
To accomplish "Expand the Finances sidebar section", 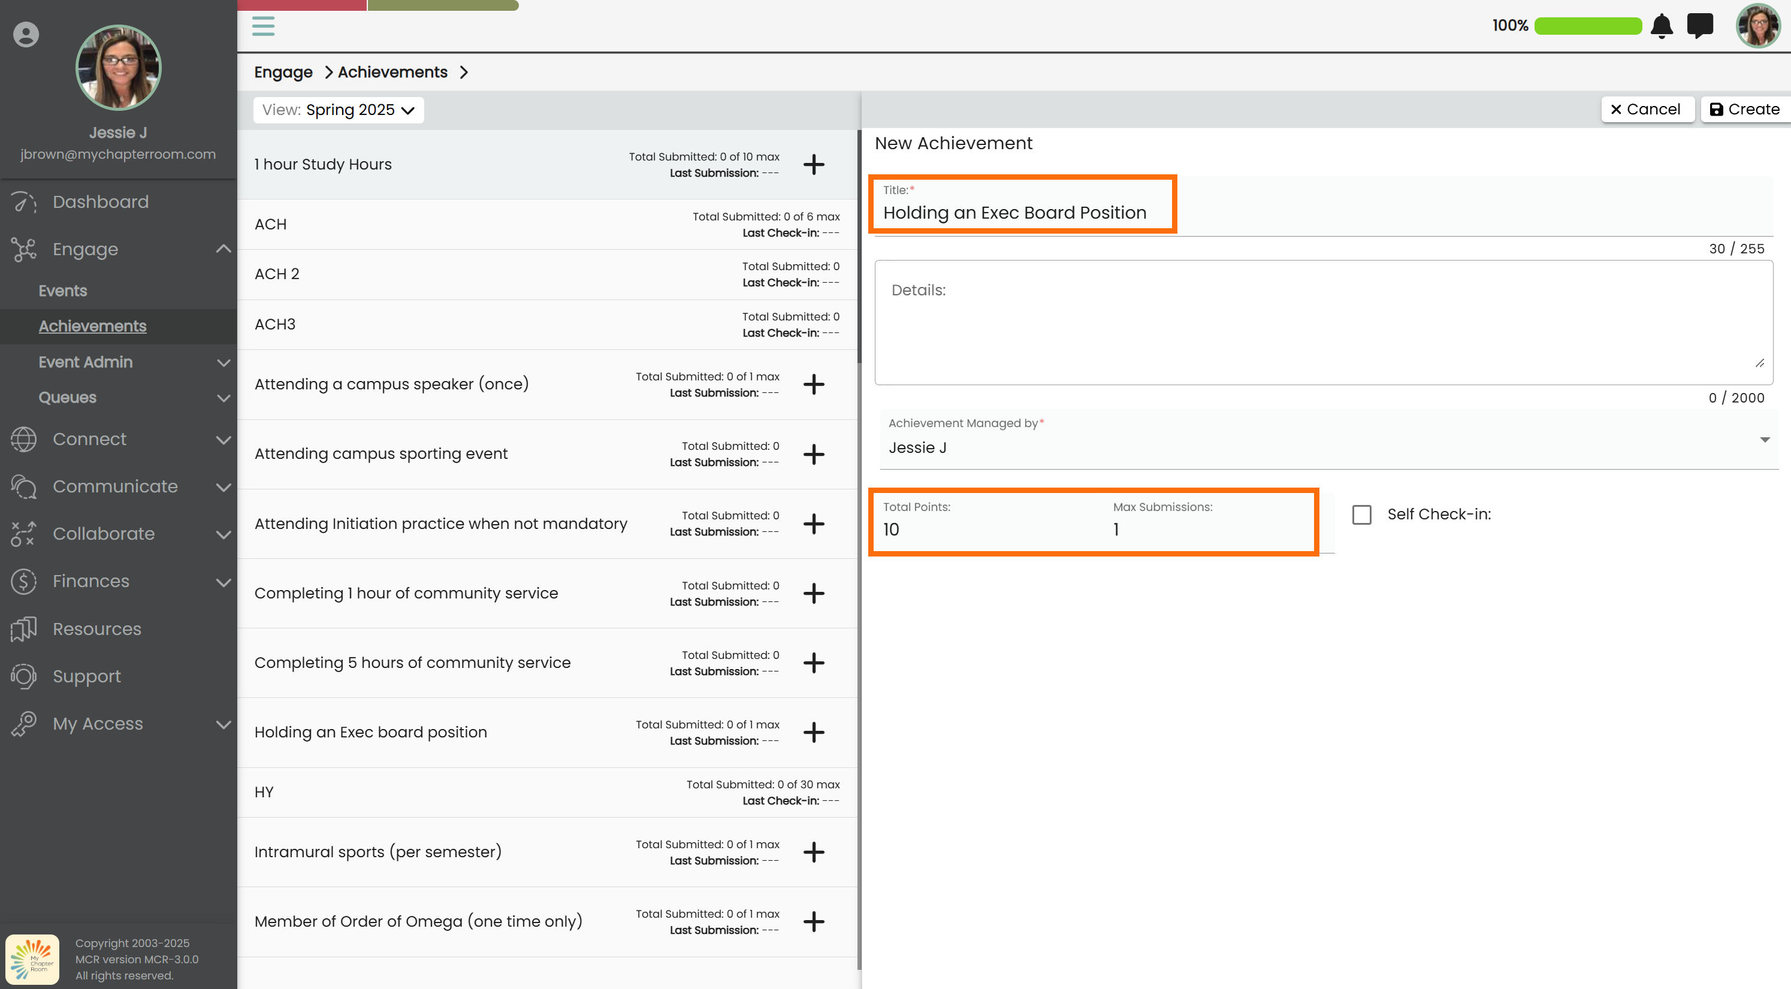I will (222, 582).
